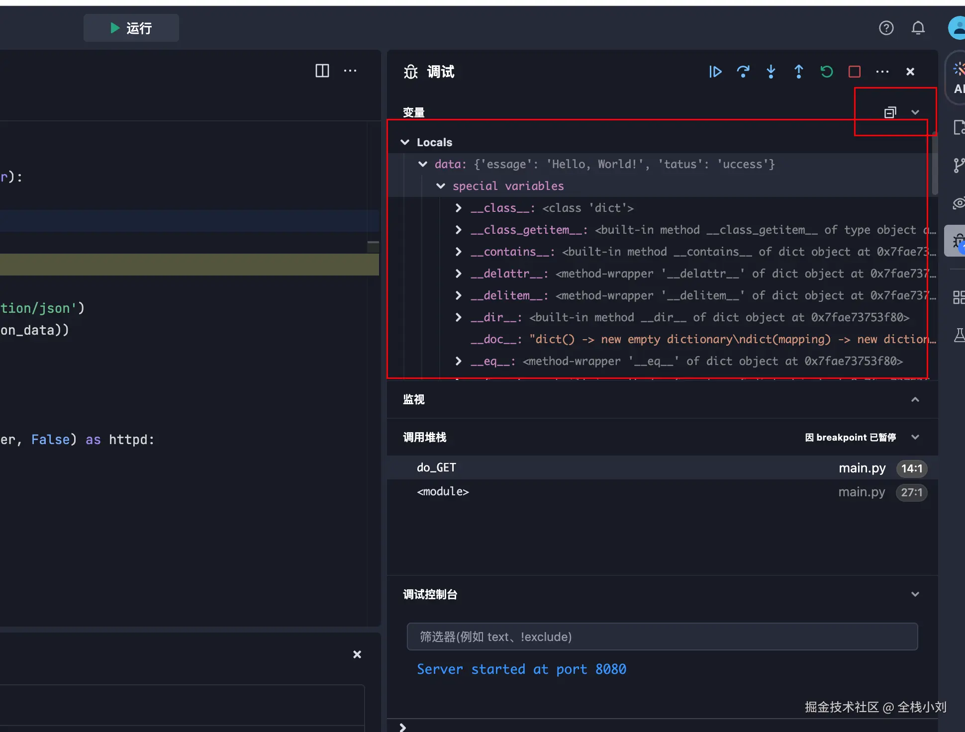Collapse the Locals tree node

[405, 142]
